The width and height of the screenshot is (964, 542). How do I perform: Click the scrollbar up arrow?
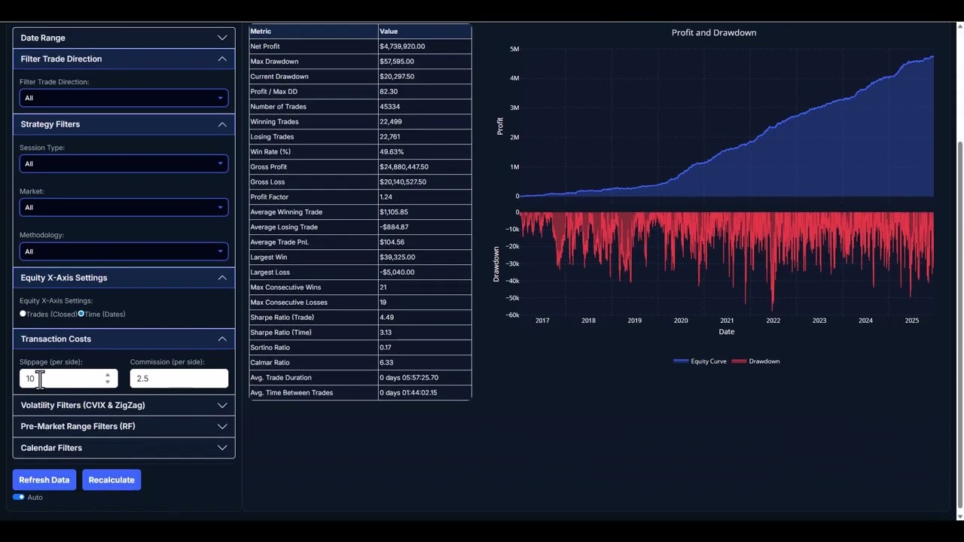[959, 27]
